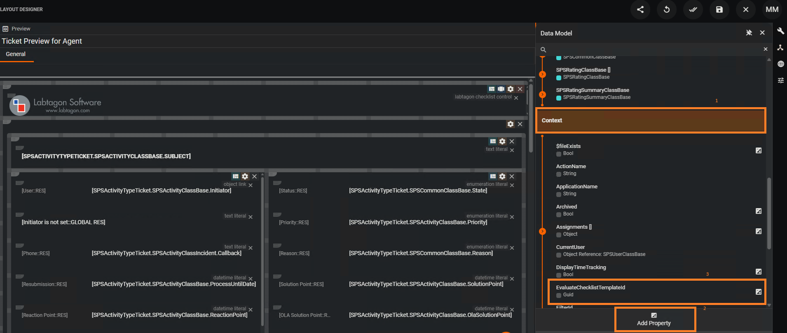Viewport: 787px width, 333px height.
Task: Open the globe icon in right sidebar
Action: (x=780, y=64)
